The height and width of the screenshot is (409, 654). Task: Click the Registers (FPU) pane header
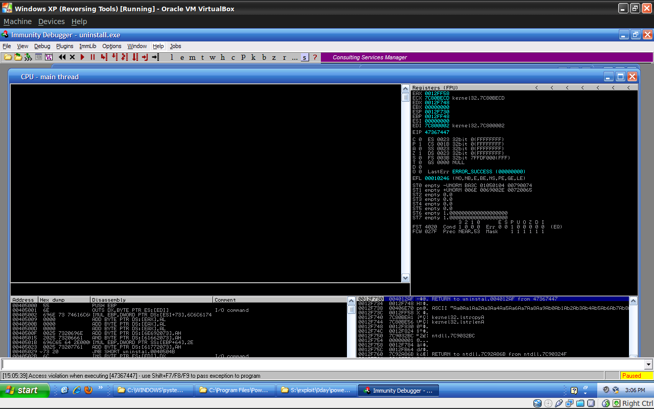tap(525, 87)
